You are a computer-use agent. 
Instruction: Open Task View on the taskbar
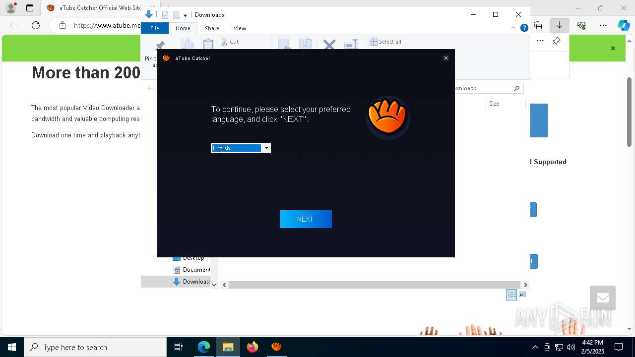tap(179, 347)
